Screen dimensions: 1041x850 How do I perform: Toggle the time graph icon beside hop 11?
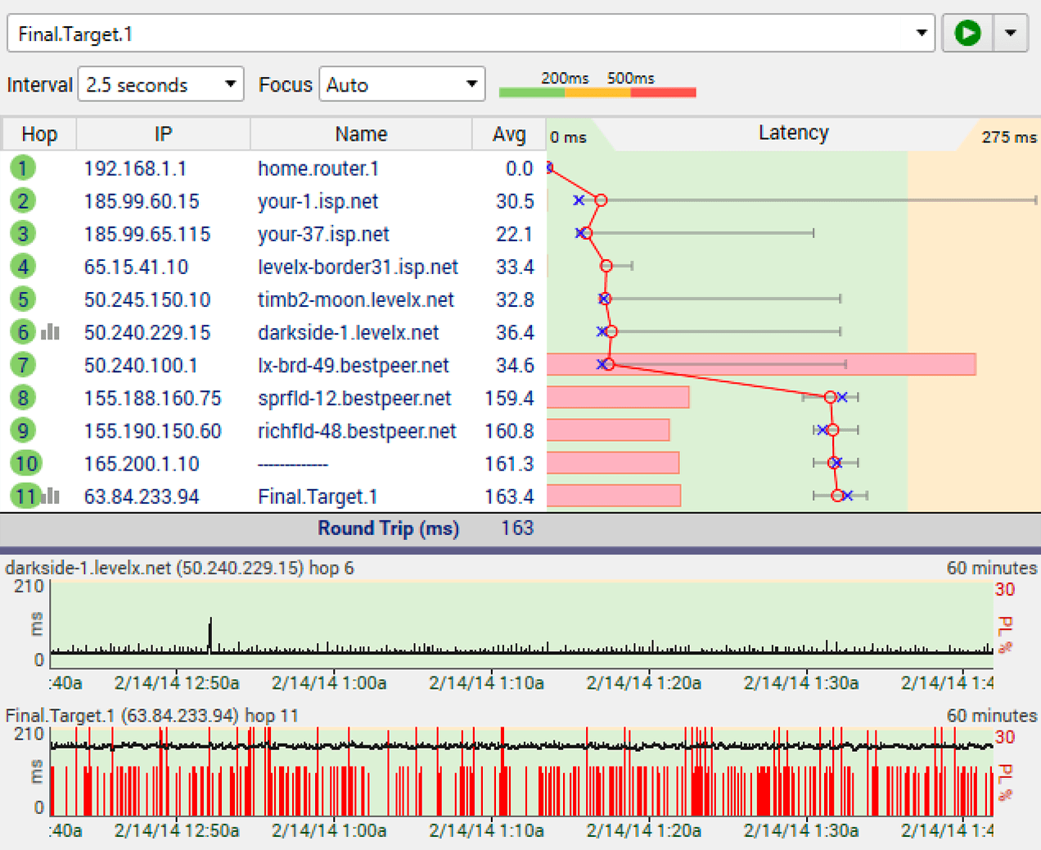coord(49,495)
